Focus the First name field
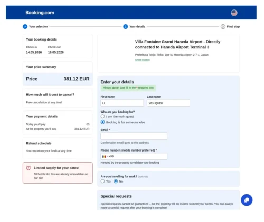Screen dimensions: 264x222 click(122, 103)
